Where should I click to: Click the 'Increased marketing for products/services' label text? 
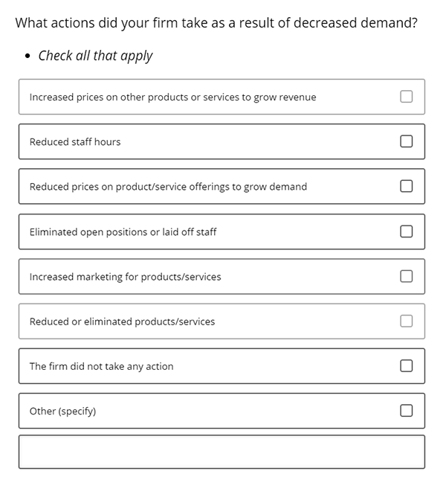(x=125, y=277)
